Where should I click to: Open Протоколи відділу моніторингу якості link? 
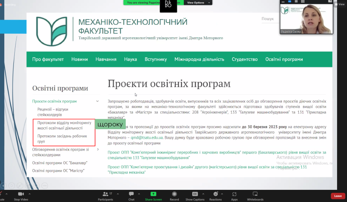coord(64,125)
